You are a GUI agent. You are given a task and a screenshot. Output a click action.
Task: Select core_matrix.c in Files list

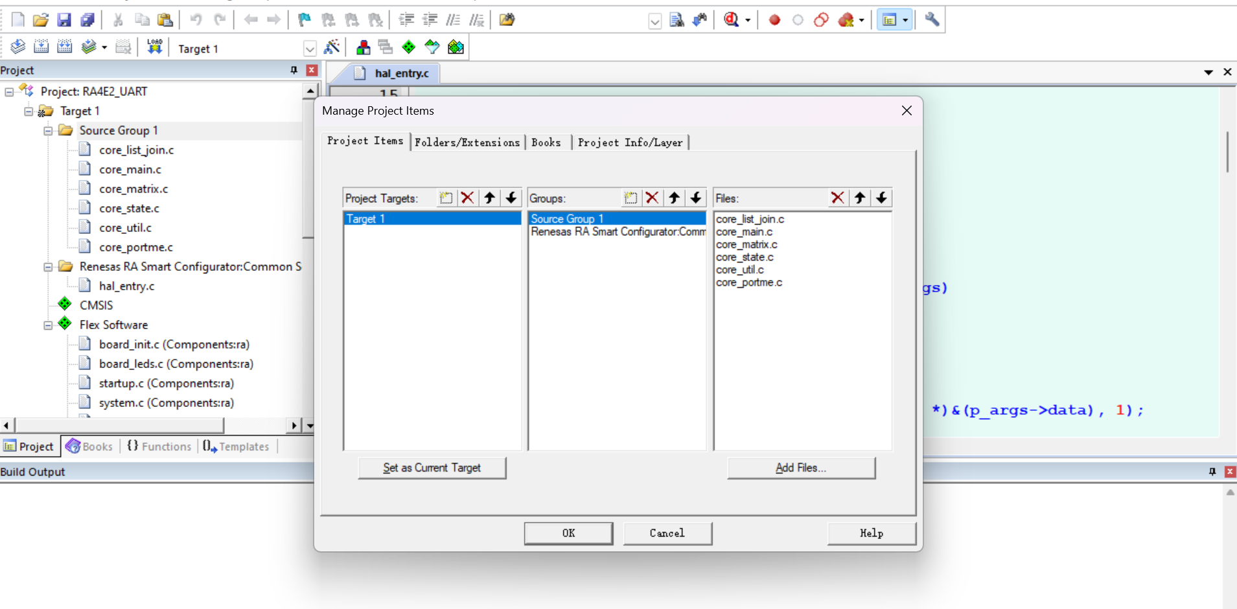coord(746,244)
